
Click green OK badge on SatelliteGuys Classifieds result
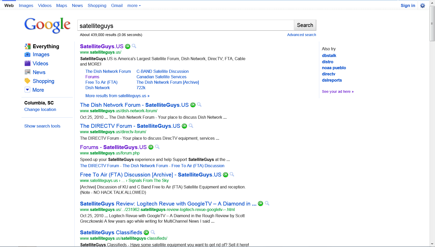click(146, 232)
